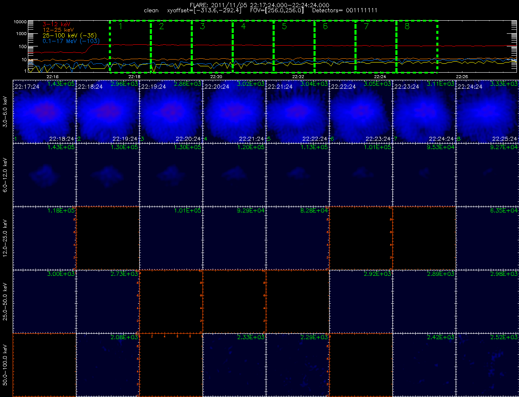Click interval number 3 in the light curve

point(203,27)
